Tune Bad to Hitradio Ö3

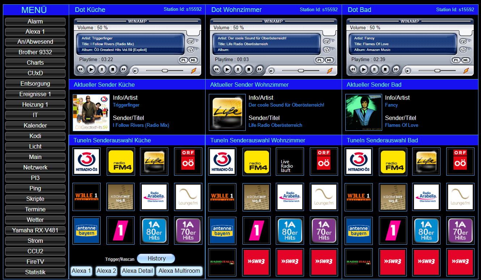(x=359, y=161)
